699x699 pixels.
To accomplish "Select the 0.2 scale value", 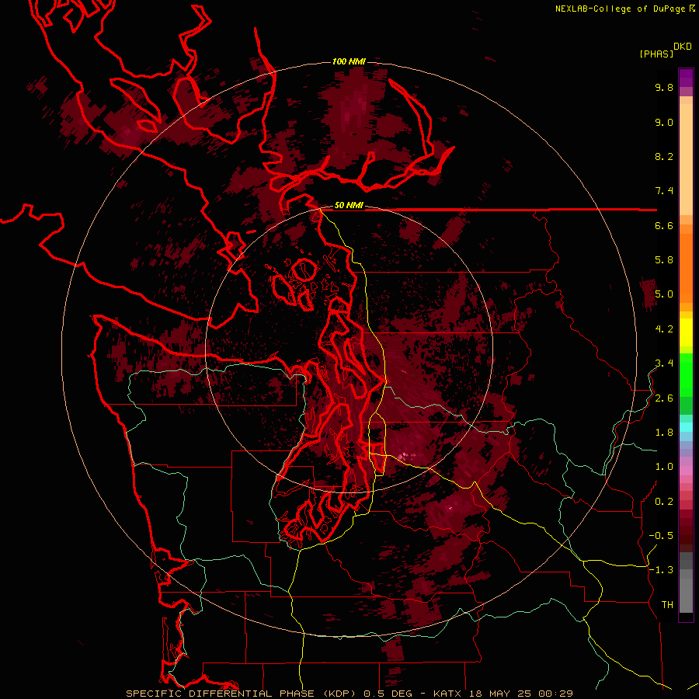I will click(664, 502).
